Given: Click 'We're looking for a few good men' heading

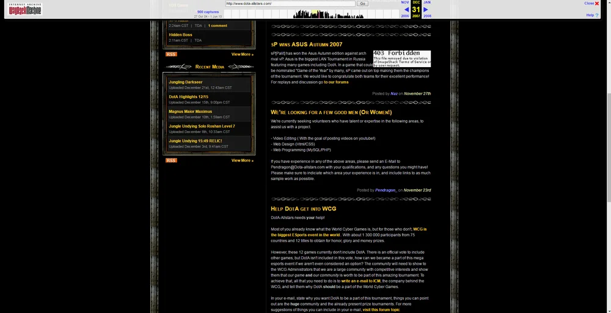Looking at the screenshot, I should pos(331,112).
